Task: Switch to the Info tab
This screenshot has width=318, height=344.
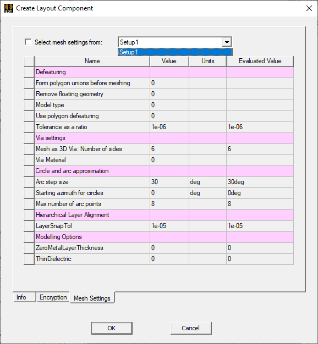Action: pyautogui.click(x=24, y=297)
